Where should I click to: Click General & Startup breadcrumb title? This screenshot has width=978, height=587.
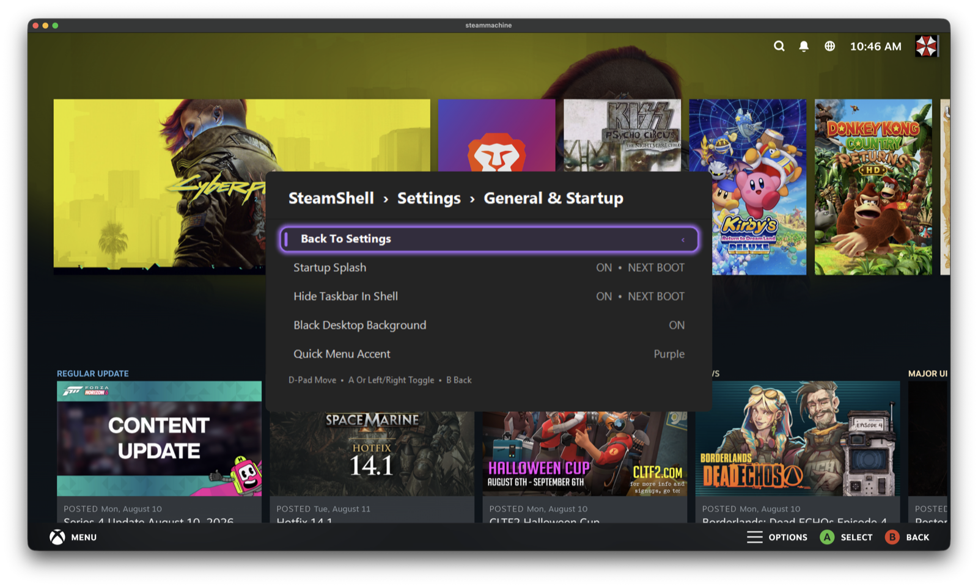554,198
